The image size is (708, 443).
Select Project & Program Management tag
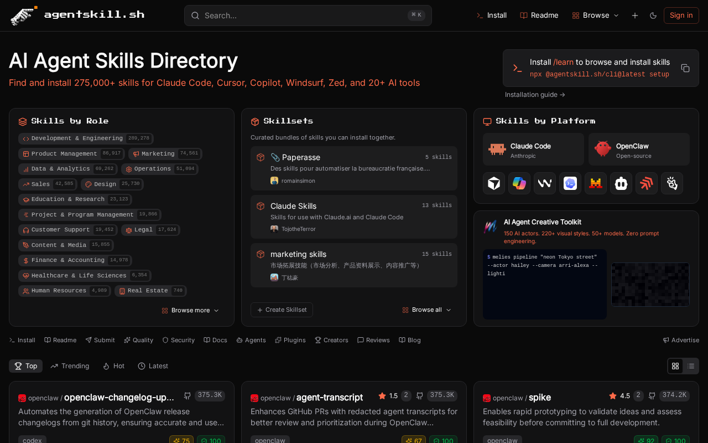[90, 215]
